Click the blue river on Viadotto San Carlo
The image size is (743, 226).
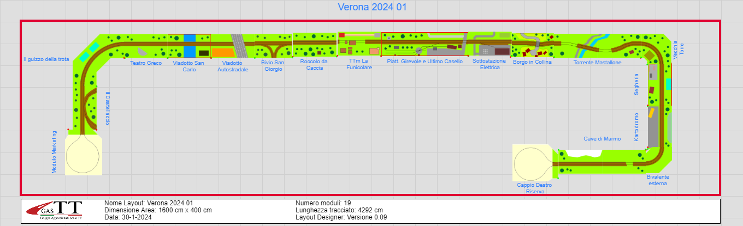coord(189,46)
